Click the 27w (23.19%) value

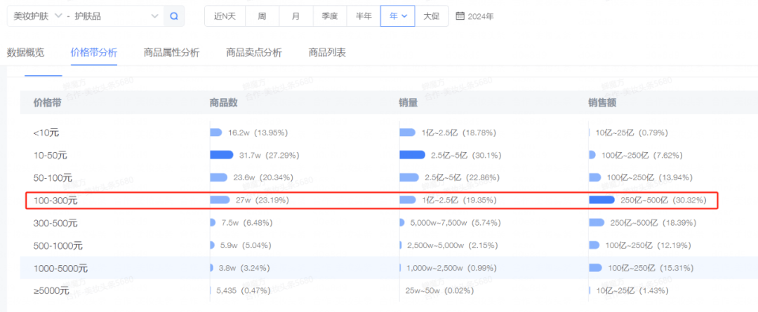tap(262, 200)
